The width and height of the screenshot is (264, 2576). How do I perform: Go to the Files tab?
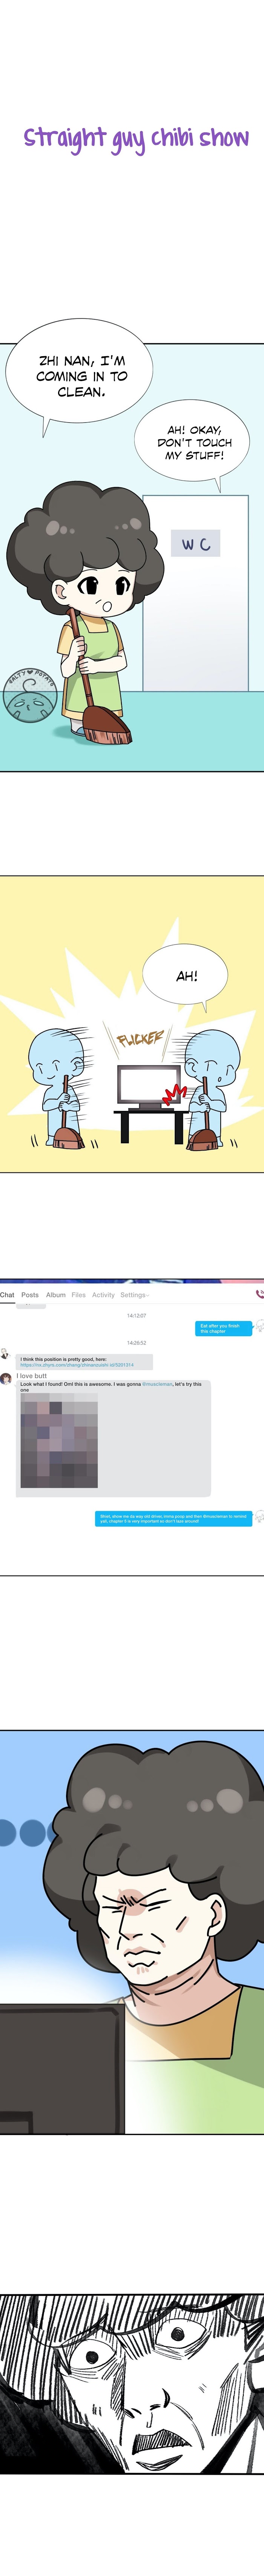(x=79, y=1295)
